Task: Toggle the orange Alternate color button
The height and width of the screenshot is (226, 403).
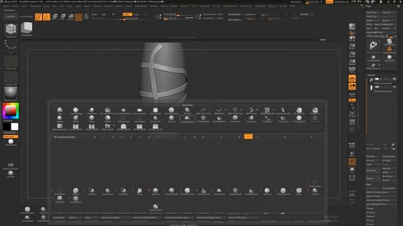Action: (11, 137)
